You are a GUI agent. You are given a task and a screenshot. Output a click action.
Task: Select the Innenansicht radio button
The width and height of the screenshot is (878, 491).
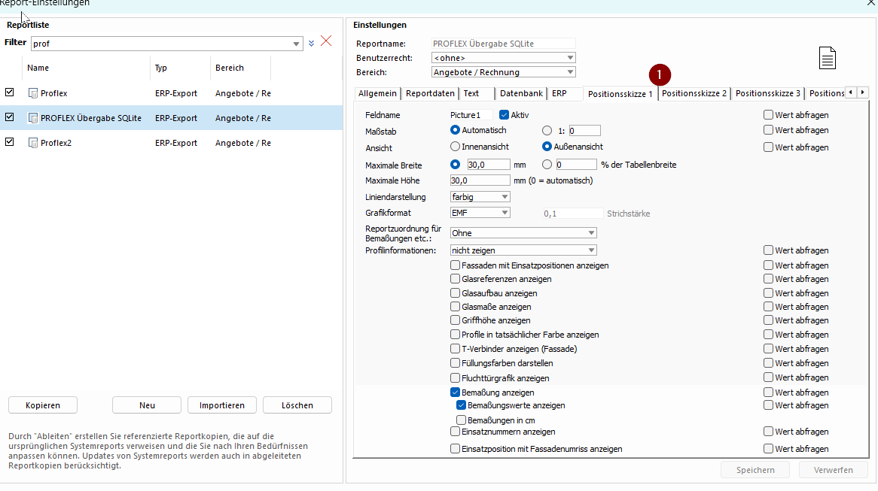coord(455,147)
